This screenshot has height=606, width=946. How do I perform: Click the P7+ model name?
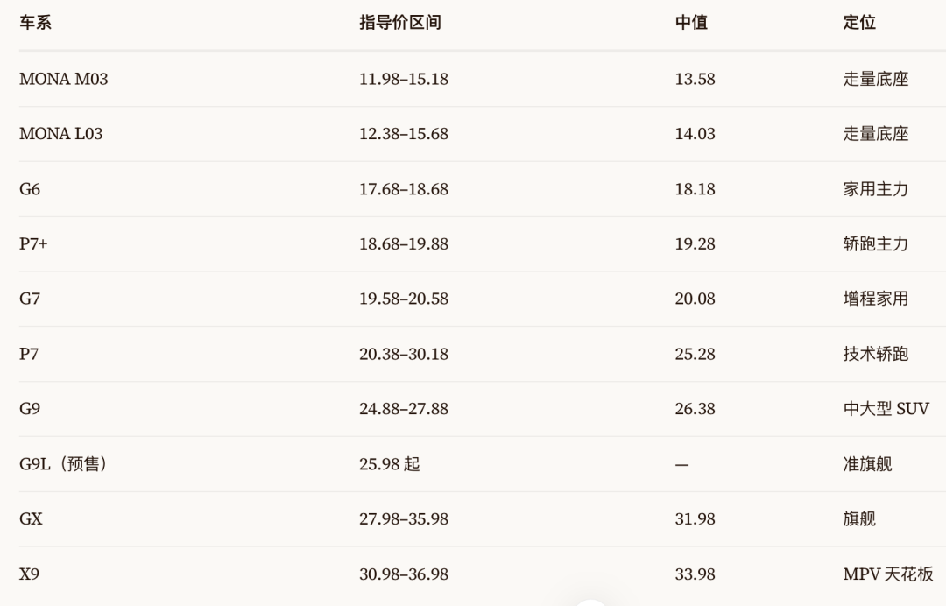pos(33,244)
